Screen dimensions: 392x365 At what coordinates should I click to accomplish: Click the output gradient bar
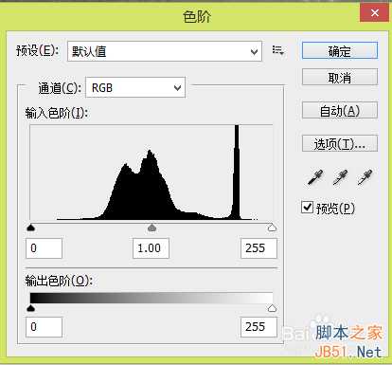pyautogui.click(x=151, y=298)
